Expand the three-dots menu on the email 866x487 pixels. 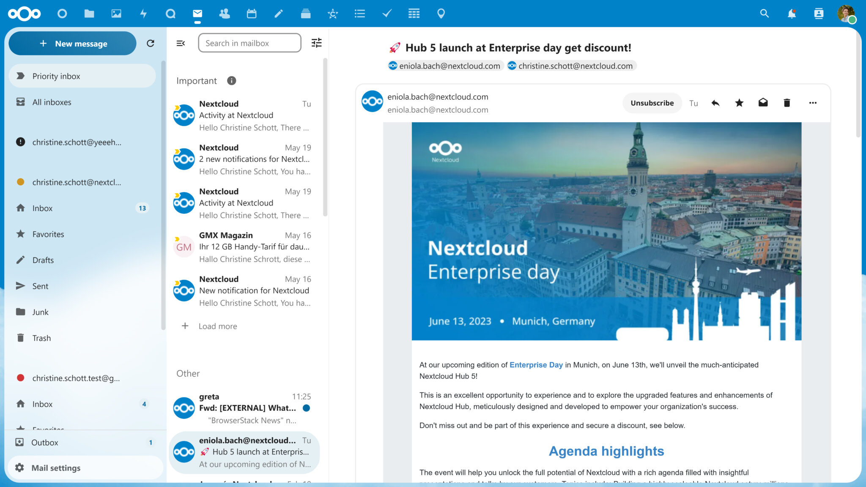(x=813, y=103)
